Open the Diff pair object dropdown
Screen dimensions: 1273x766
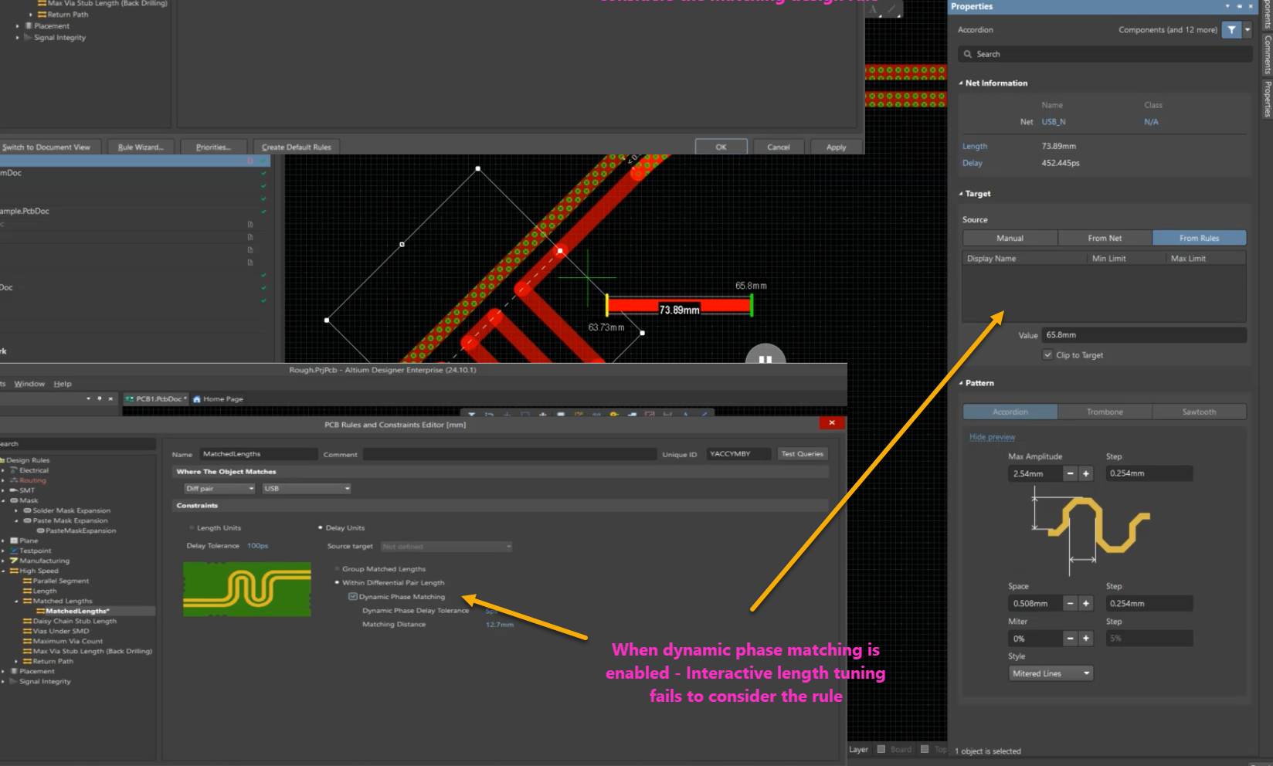pyautogui.click(x=219, y=488)
